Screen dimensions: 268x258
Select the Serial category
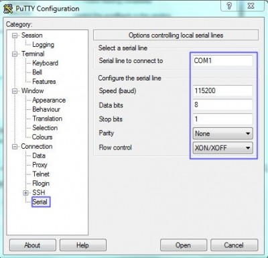[x=40, y=202]
